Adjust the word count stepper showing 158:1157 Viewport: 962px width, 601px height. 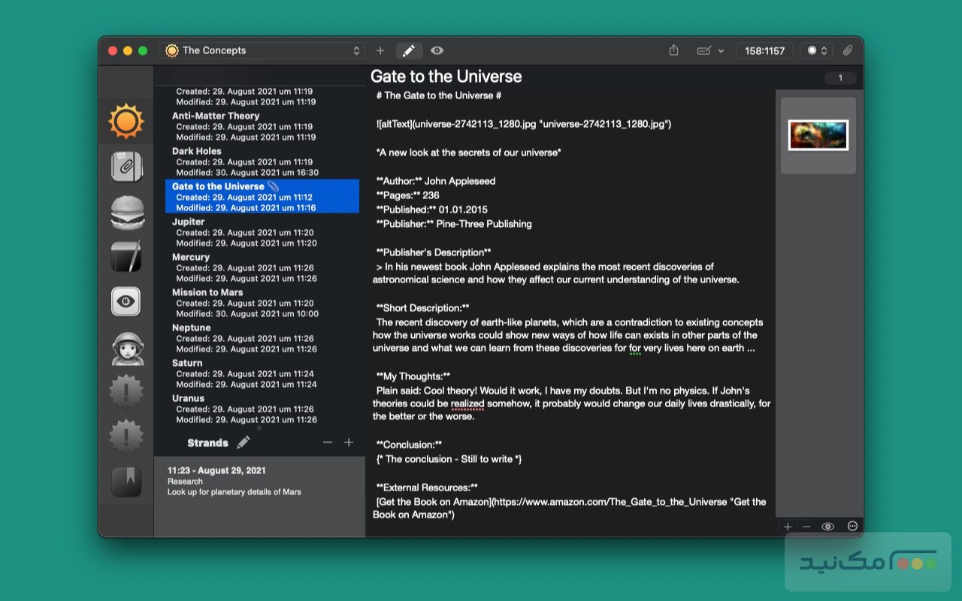coord(764,50)
